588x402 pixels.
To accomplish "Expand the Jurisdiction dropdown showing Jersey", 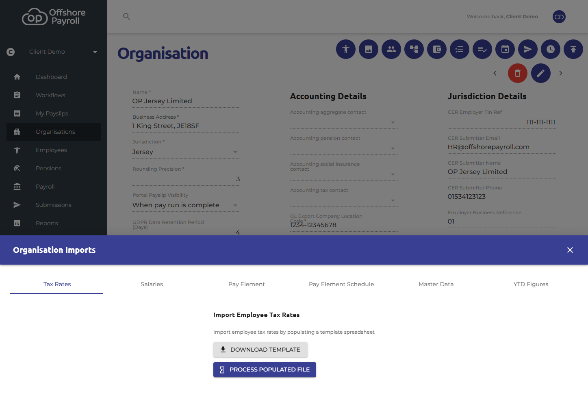I will pyautogui.click(x=186, y=152).
